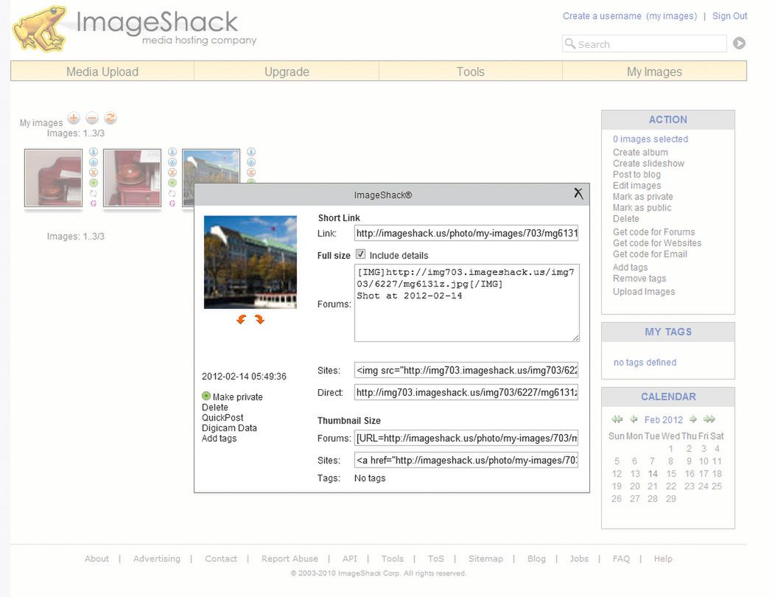Open the Tools tab

click(x=471, y=71)
